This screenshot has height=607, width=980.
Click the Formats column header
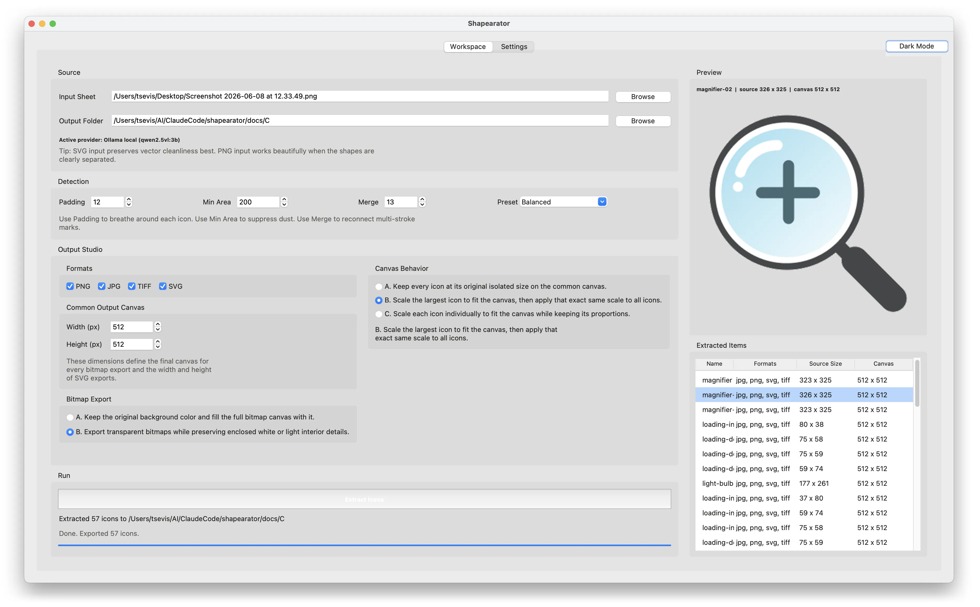point(765,364)
